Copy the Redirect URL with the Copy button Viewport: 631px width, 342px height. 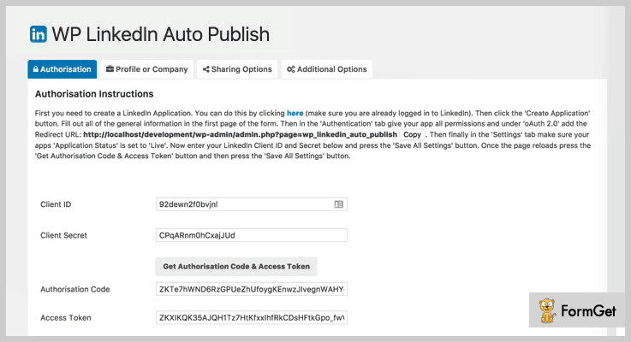coord(412,134)
